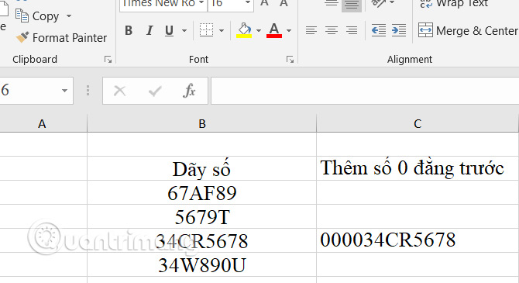The image size is (519, 283).
Task: Decrease indent of the cell
Action: pyautogui.click(x=379, y=30)
